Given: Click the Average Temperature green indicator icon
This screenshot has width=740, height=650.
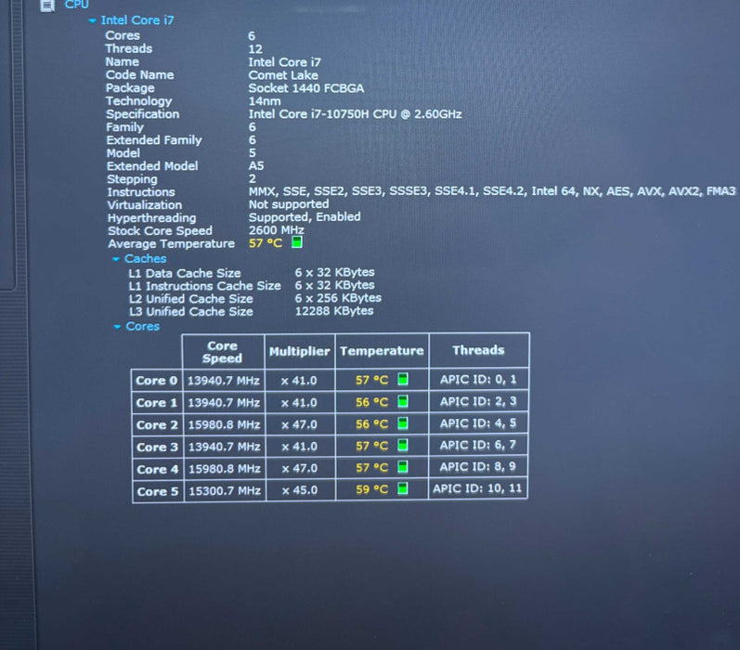Looking at the screenshot, I should pos(297,242).
